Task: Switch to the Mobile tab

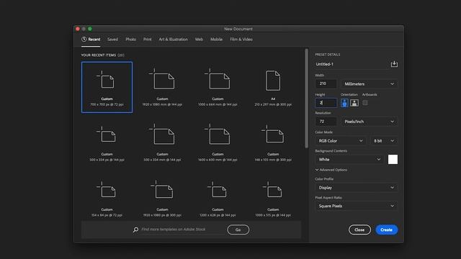Action: point(216,40)
